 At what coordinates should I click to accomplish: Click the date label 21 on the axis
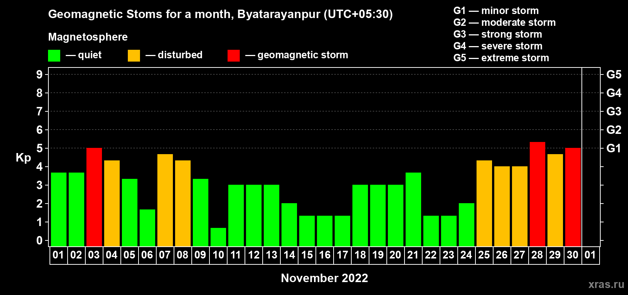tap(413, 255)
